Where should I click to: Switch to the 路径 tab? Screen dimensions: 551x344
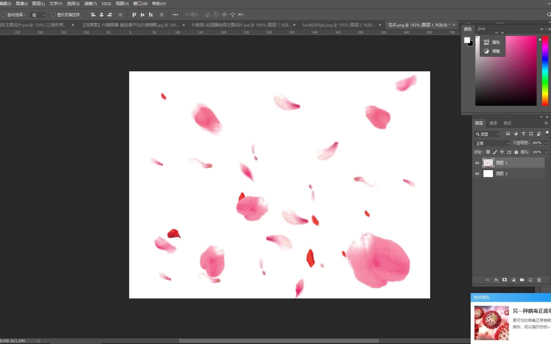507,123
